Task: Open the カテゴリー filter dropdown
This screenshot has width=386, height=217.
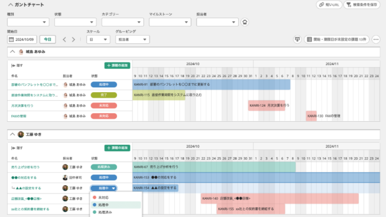Action: tap(122, 22)
